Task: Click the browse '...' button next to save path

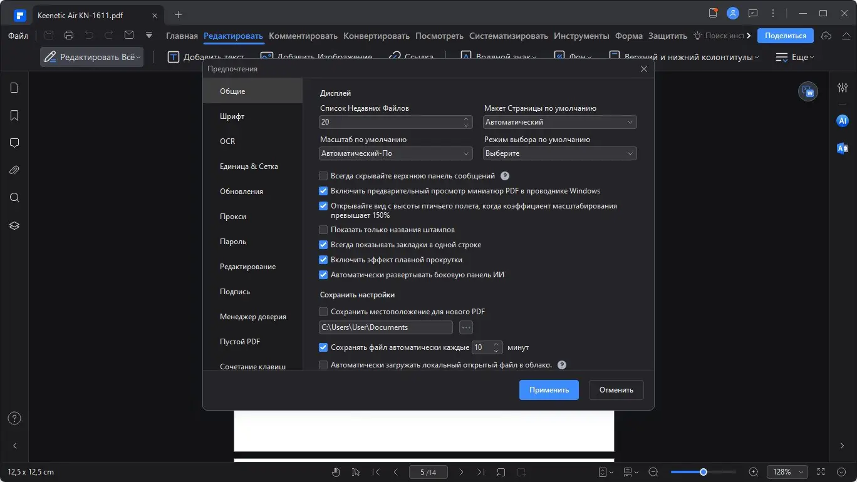Action: click(465, 327)
